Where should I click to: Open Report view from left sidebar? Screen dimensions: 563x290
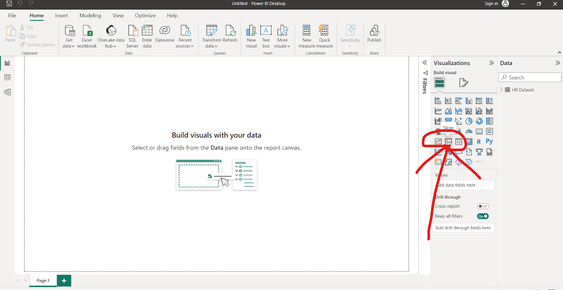coord(7,63)
